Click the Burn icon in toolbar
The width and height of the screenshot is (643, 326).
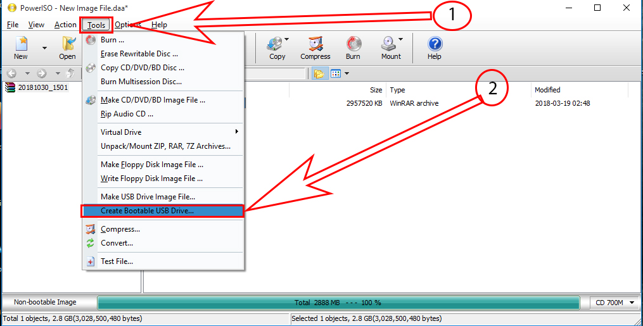pyautogui.click(x=353, y=47)
